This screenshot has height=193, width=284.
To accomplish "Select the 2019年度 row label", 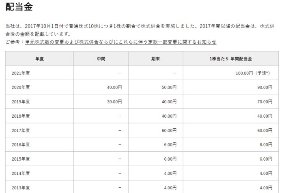I will coord(22,102).
